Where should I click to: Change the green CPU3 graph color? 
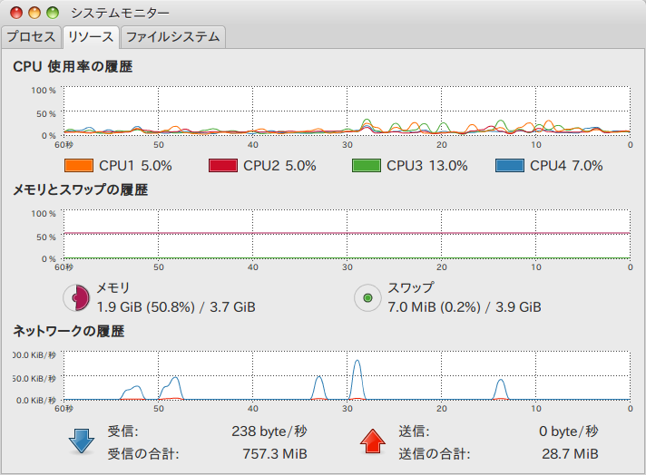(x=367, y=166)
